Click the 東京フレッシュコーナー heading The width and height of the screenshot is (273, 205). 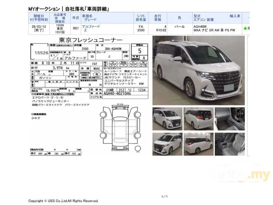[x=90, y=40]
